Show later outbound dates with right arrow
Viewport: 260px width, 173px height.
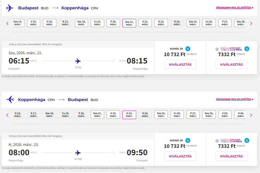pyautogui.click(x=251, y=23)
